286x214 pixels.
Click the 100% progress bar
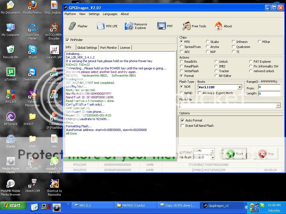(120, 159)
